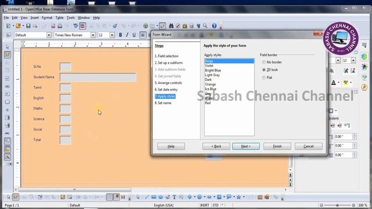Image resolution: width=372 pixels, height=209 pixels.
Task: Click the Export as PDF icon
Action: (x=53, y=26)
